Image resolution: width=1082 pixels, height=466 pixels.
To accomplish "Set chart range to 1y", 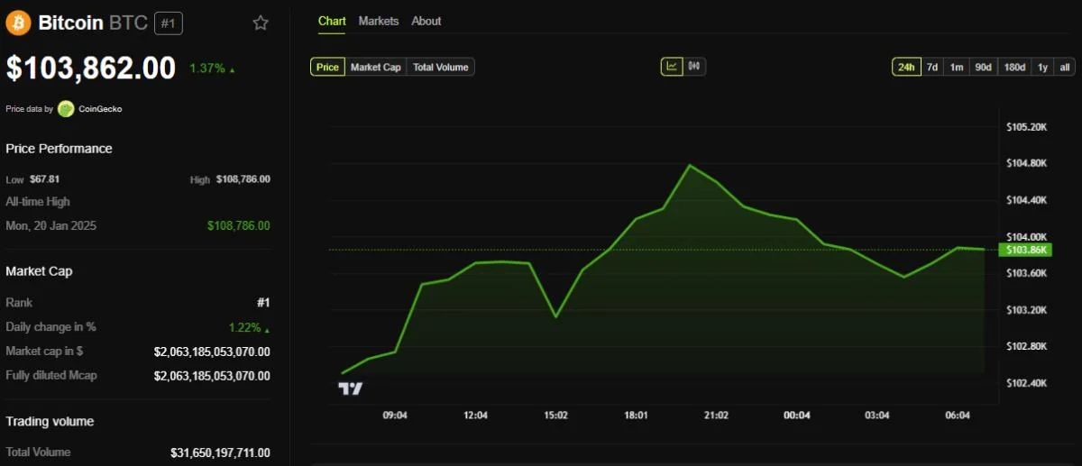I will pos(1042,67).
